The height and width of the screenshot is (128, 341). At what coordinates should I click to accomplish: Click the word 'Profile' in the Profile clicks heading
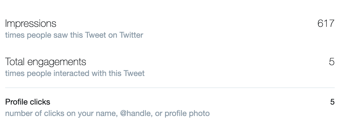(x=16, y=102)
